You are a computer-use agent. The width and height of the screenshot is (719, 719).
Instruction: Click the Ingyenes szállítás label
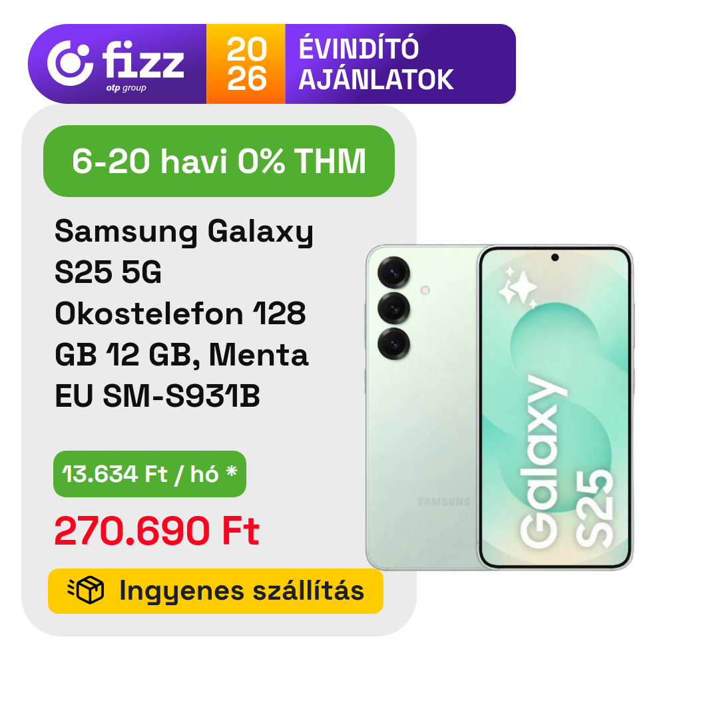[241, 591]
